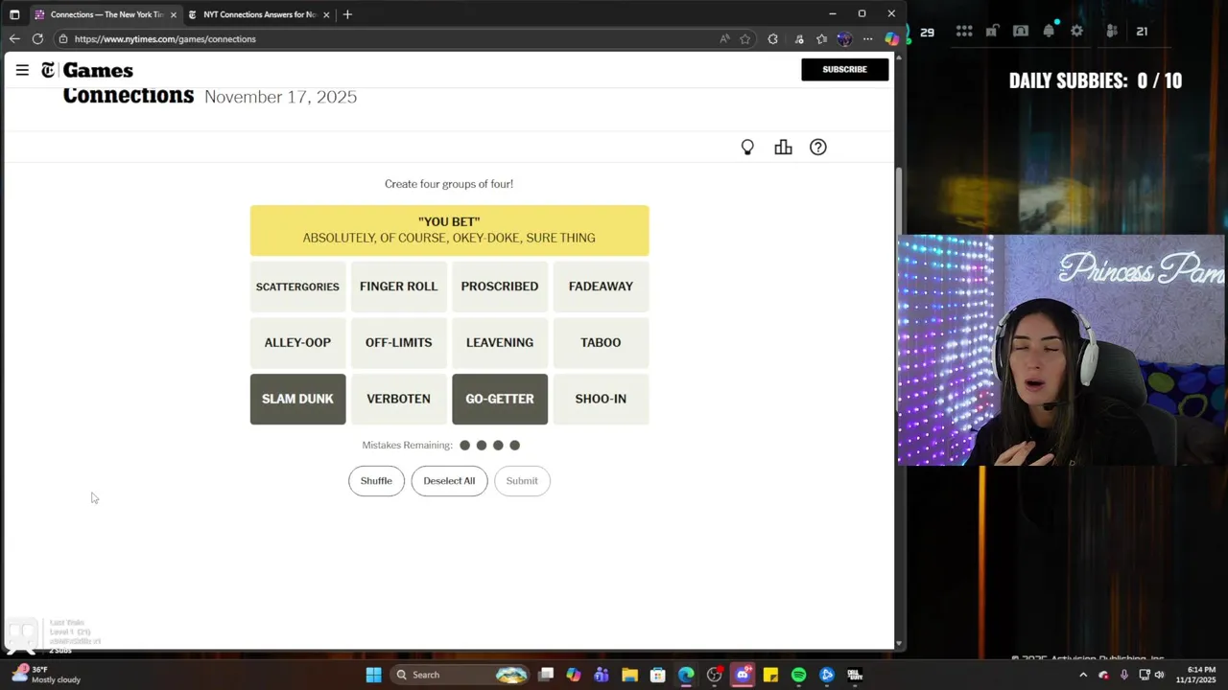Image resolution: width=1228 pixels, height=690 pixels.
Task: Open File Explorer from the taskbar
Action: click(x=629, y=675)
